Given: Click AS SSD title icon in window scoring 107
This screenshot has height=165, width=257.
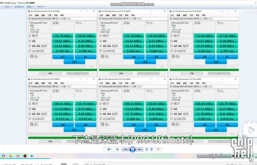Looking at the screenshot, I should 29,11.
